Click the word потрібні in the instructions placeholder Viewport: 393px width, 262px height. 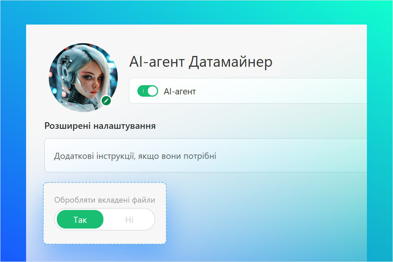(200, 156)
